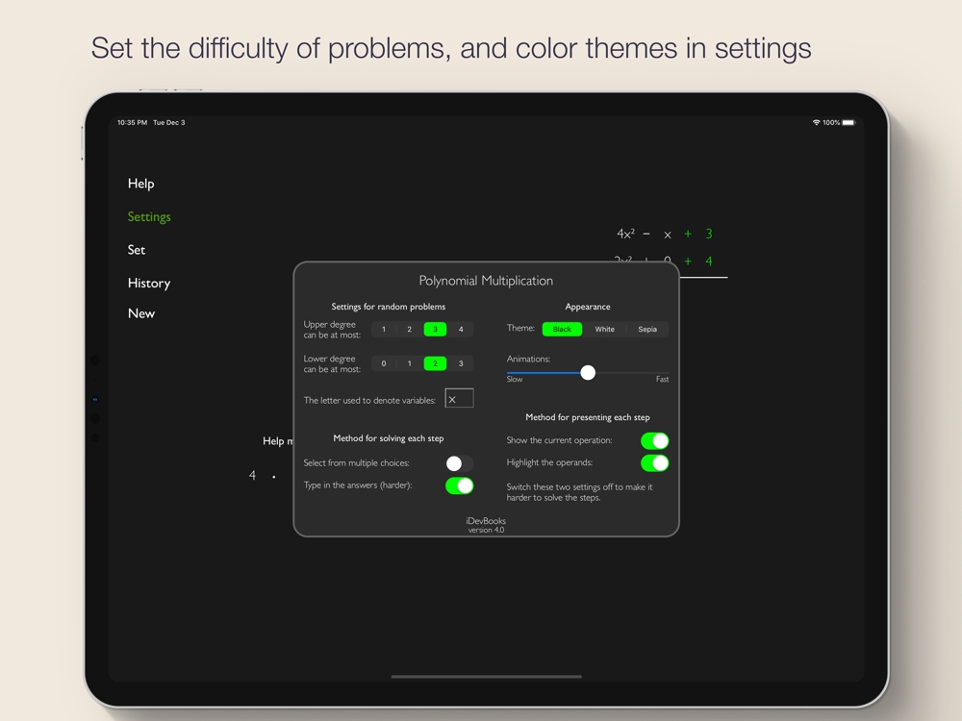Click the Polynomial Multiplication title

(486, 281)
